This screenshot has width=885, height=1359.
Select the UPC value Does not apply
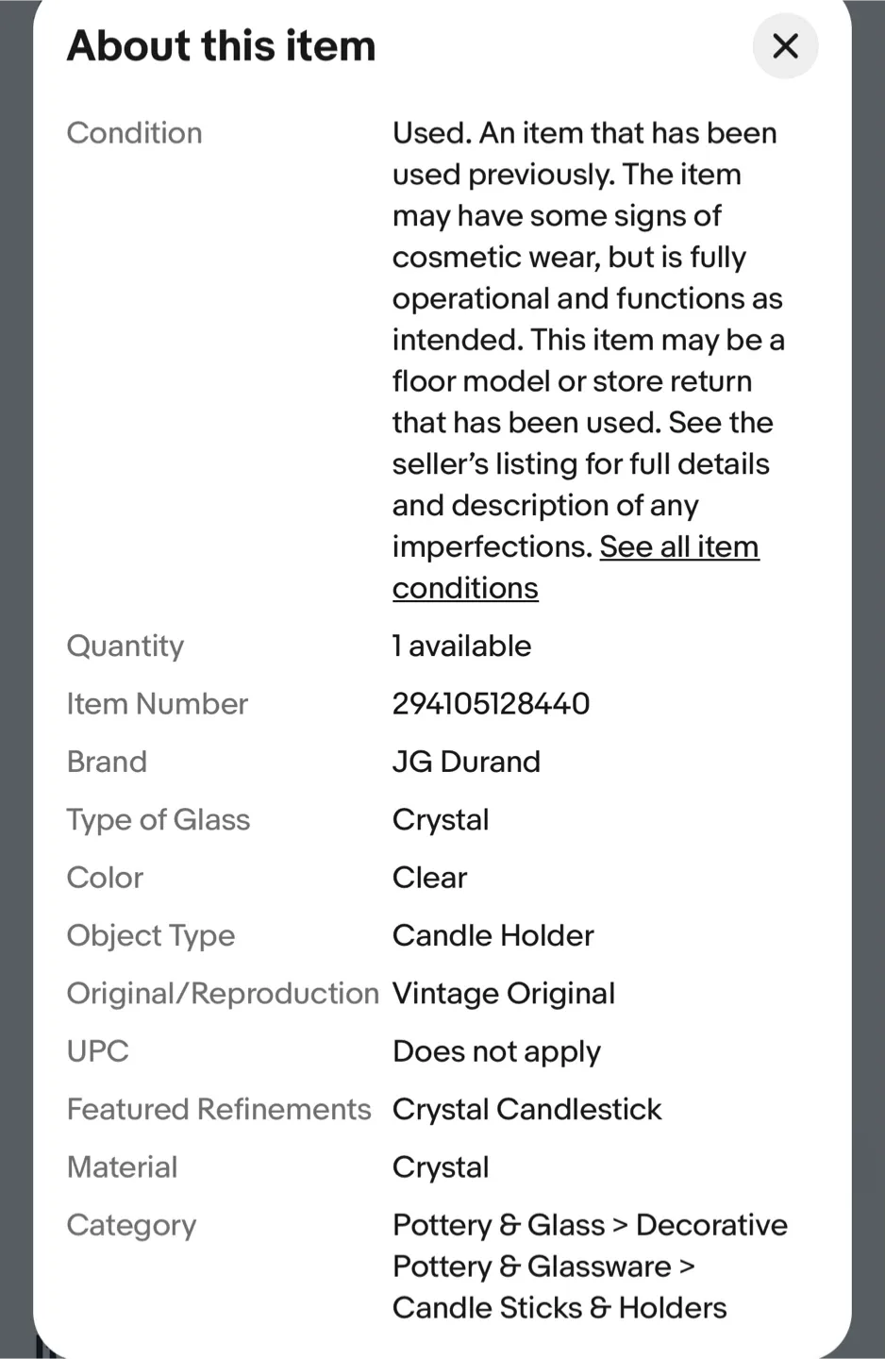pos(496,1050)
